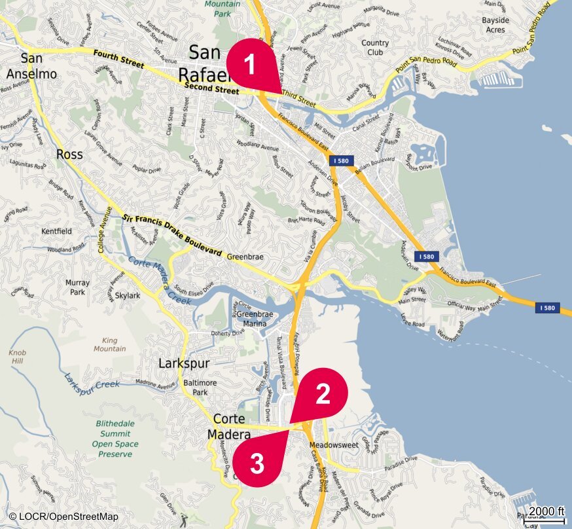Click the I 580 shield near Bellam Boulevard
The height and width of the screenshot is (529, 572).
[341, 160]
